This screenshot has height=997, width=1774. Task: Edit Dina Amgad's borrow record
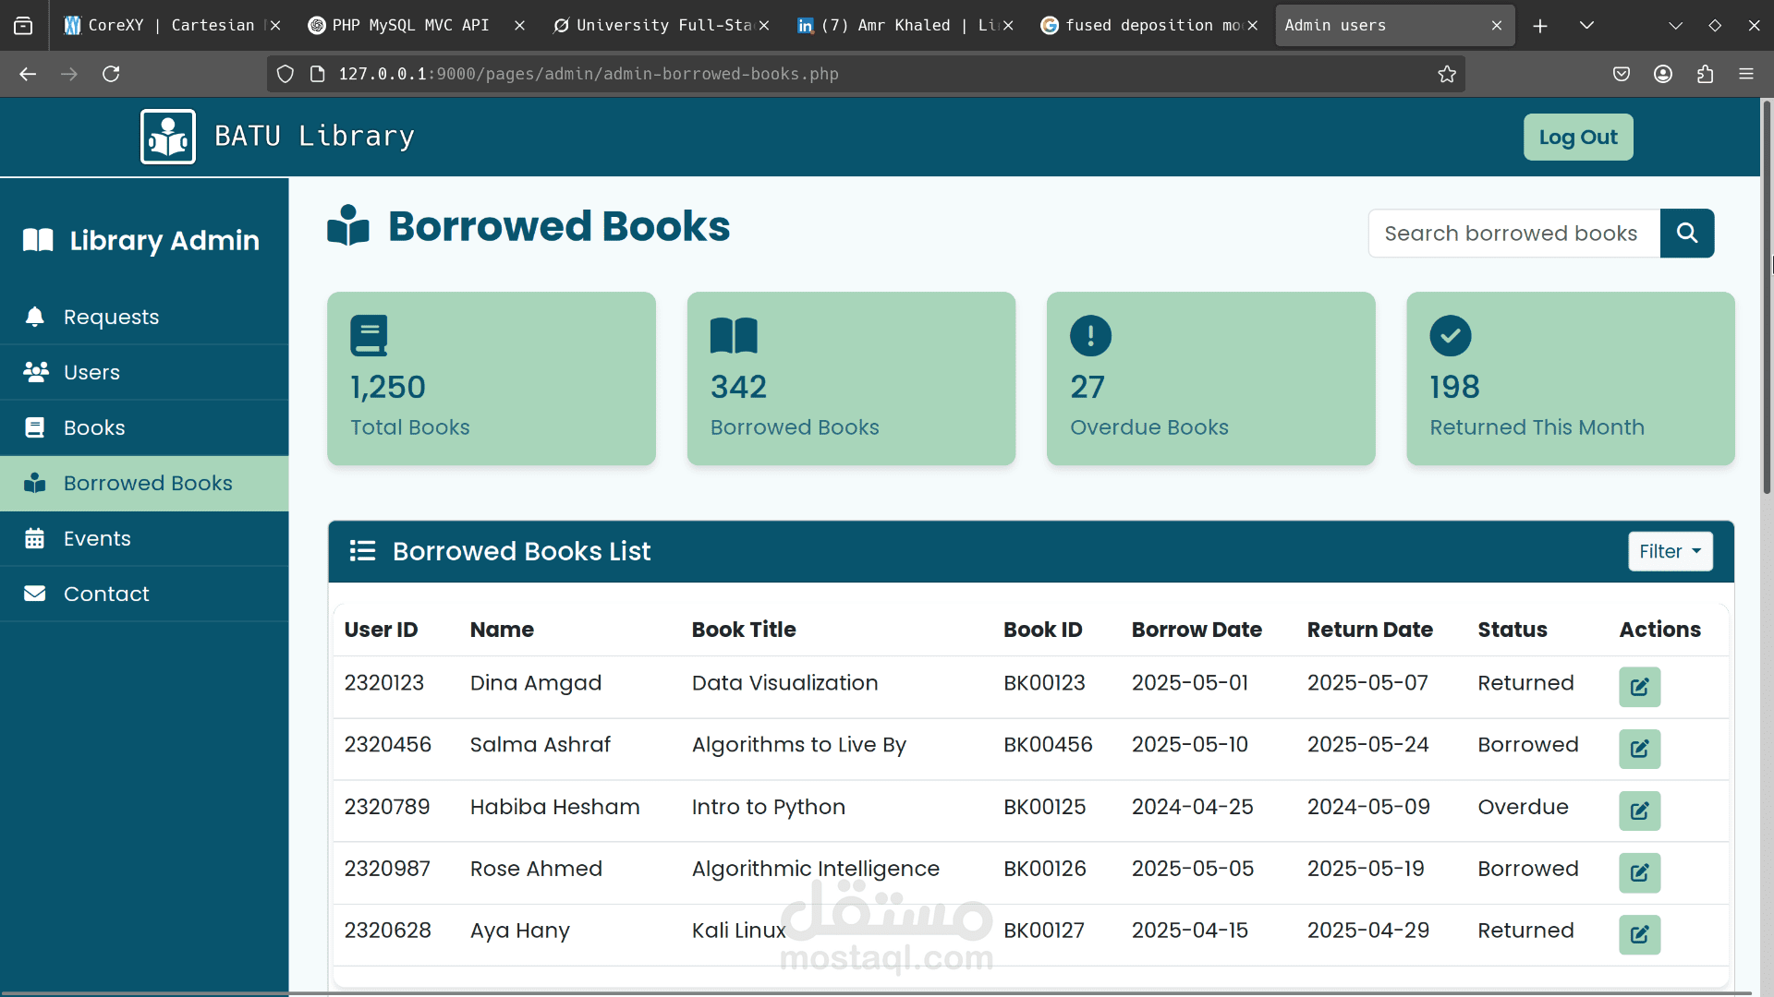[x=1639, y=687]
